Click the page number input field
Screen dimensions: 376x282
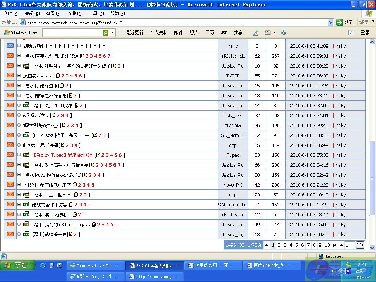click(350, 245)
